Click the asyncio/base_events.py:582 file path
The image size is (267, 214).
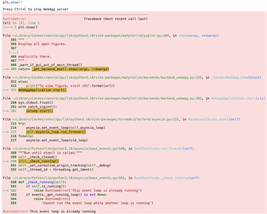click(x=69, y=178)
